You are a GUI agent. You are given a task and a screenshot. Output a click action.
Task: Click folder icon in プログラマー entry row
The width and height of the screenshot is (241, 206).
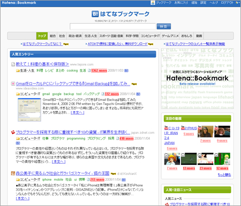tap(18, 139)
